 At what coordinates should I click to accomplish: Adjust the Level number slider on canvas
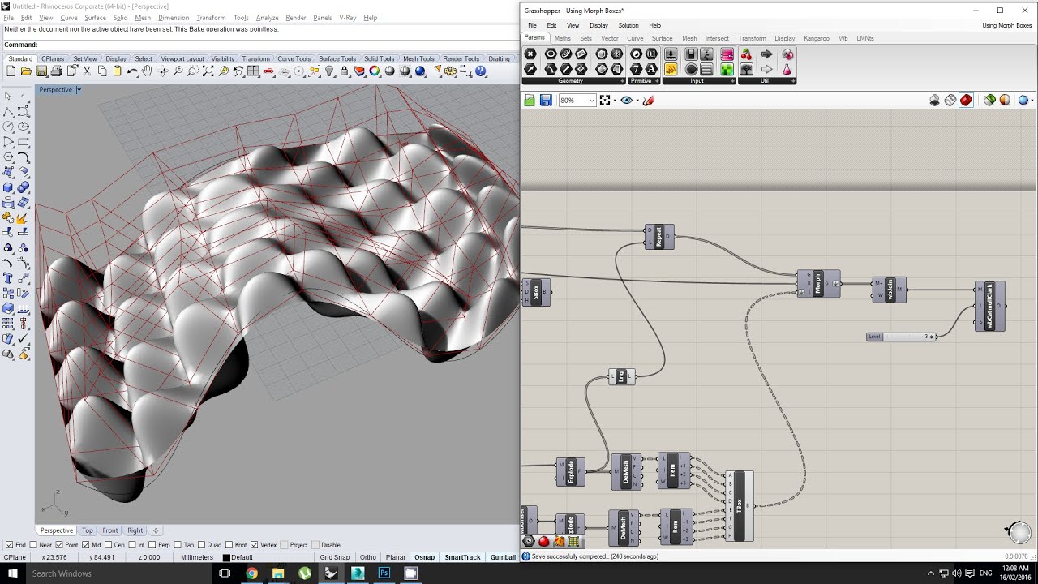click(x=902, y=337)
